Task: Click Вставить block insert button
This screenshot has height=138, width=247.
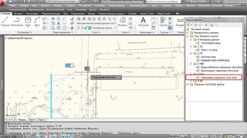Action: tap(123, 21)
